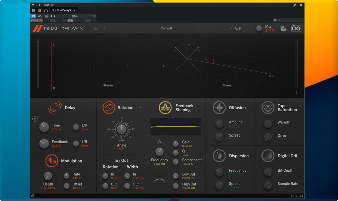The width and height of the screenshot is (338, 201).
Task: Click the automation arc icon next to power
Action: 40,16
